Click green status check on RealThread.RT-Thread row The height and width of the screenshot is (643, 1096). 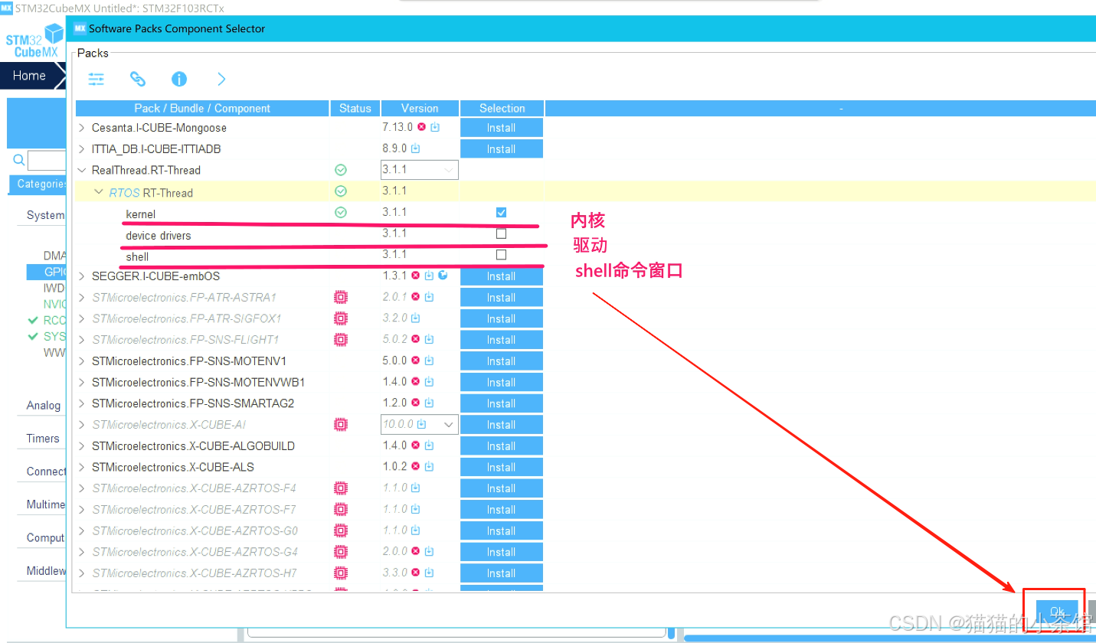click(341, 170)
